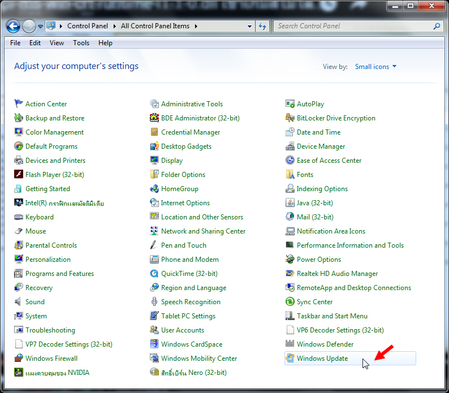
Task: Click the NVIDIA control panel icon
Action: pos(19,372)
